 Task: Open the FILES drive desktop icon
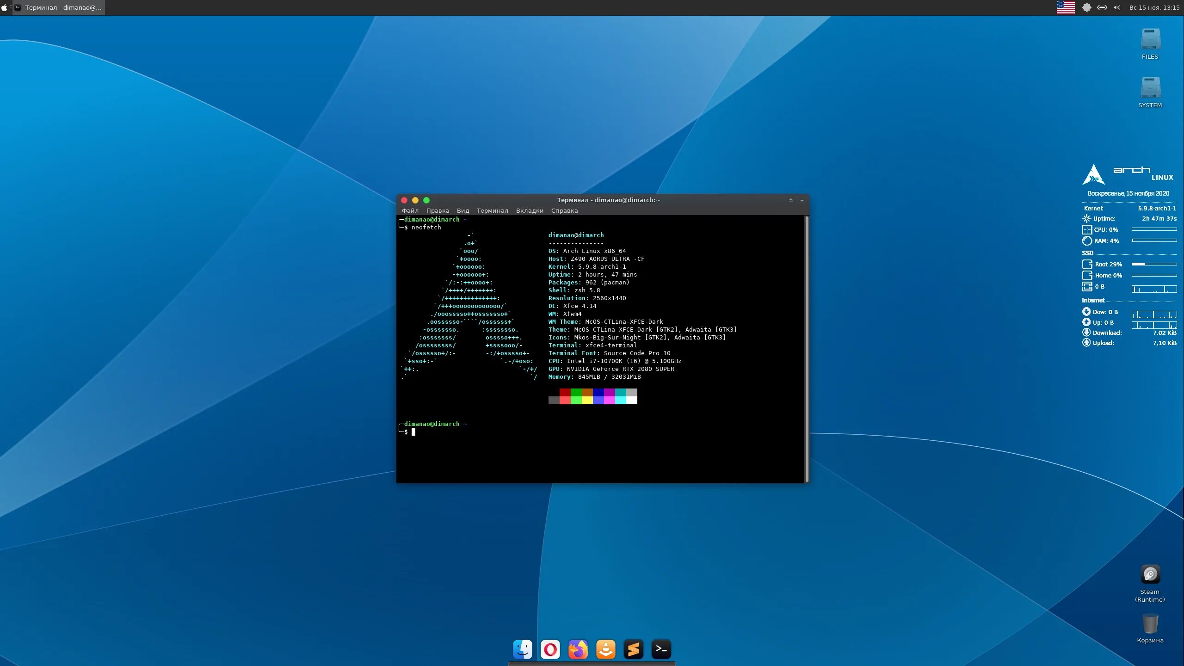click(1150, 44)
